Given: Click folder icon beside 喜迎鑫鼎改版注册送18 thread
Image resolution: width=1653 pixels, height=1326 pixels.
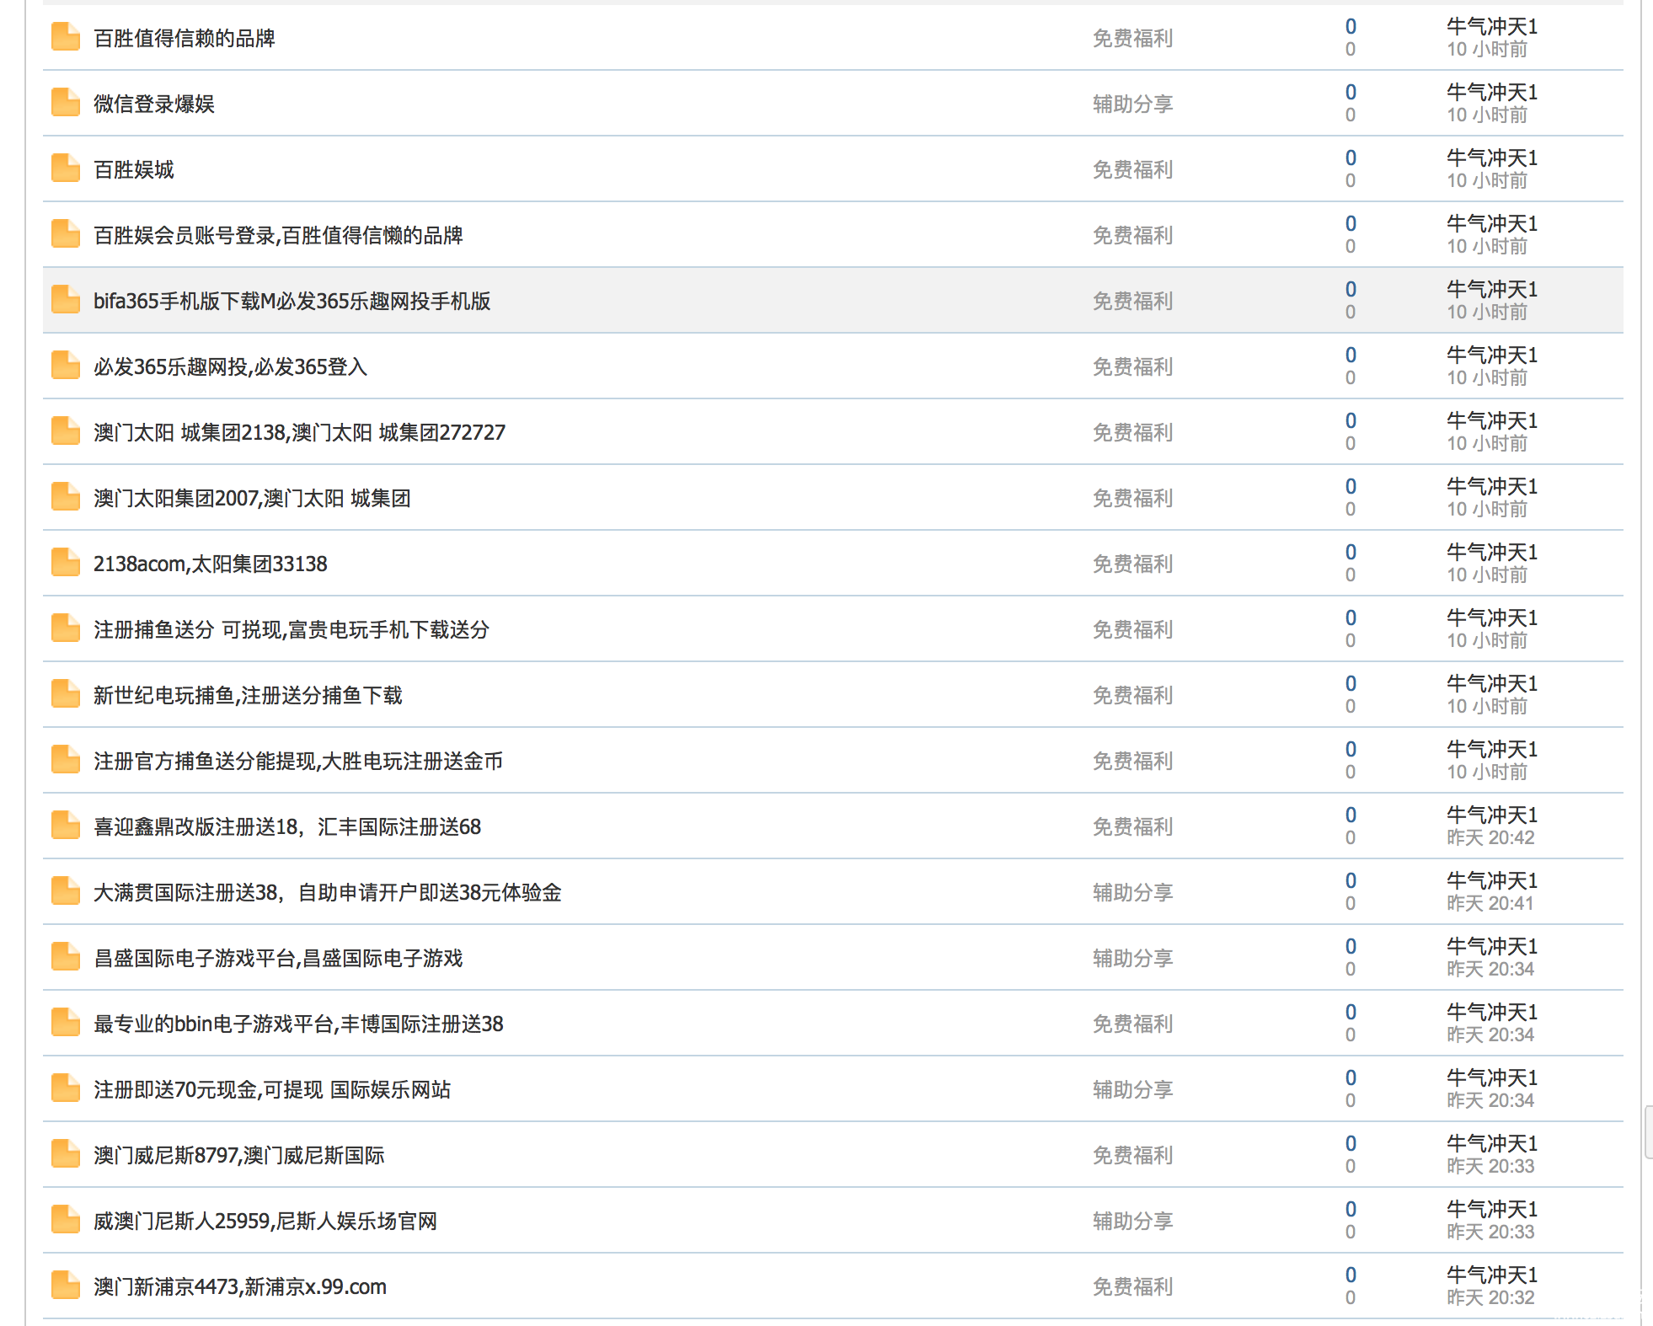Looking at the screenshot, I should (66, 826).
